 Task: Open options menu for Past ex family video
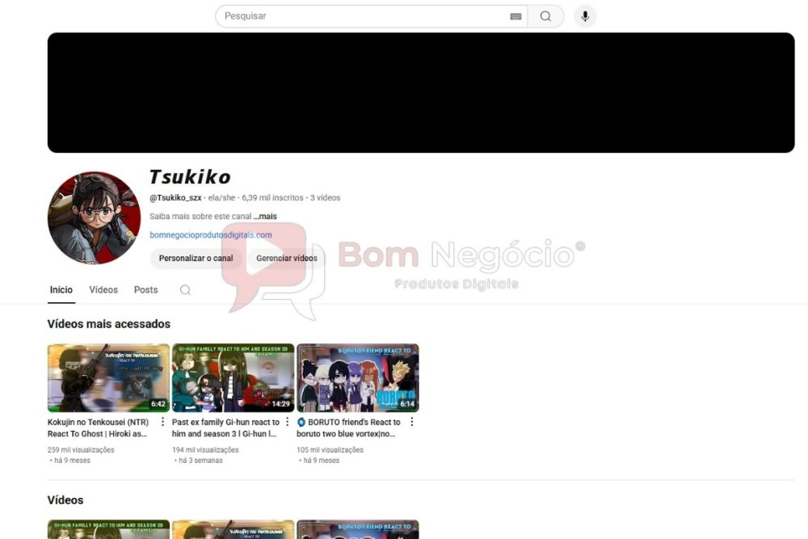pos(287,422)
